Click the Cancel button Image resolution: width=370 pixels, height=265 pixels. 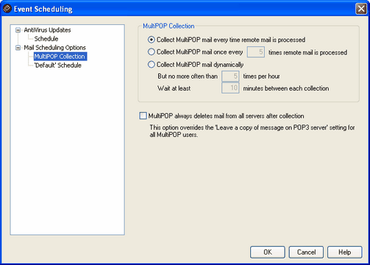click(306, 252)
